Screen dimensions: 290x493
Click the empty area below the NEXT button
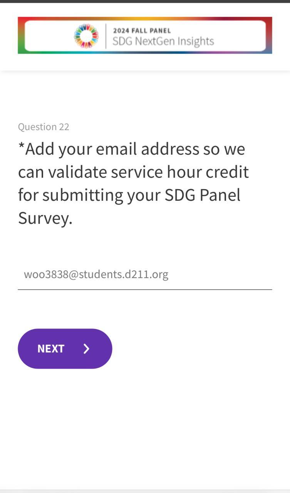(145, 424)
